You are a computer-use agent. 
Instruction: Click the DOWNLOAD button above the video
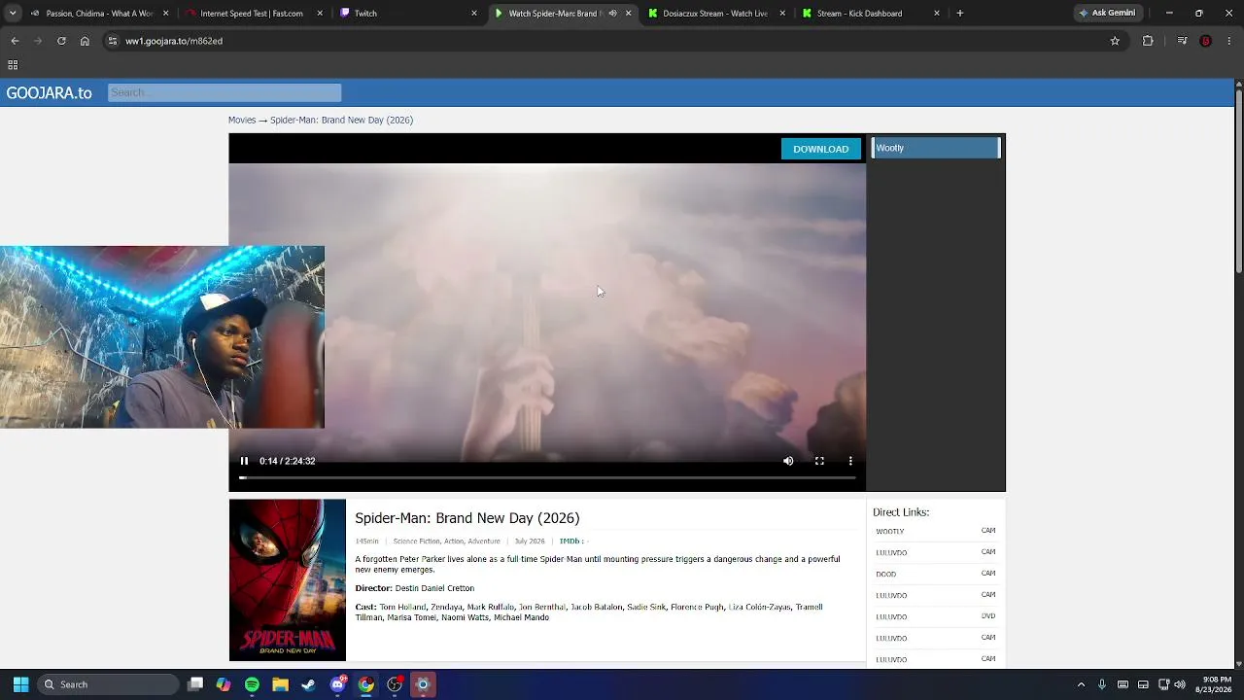(821, 149)
